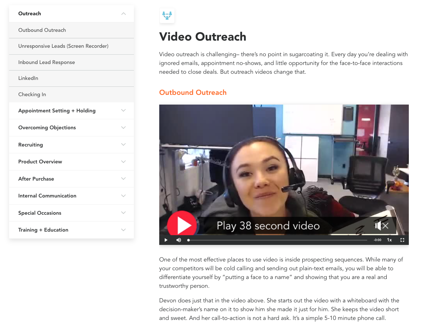Enter fullscreen mode on the video
The image size is (428, 330).
click(x=402, y=240)
